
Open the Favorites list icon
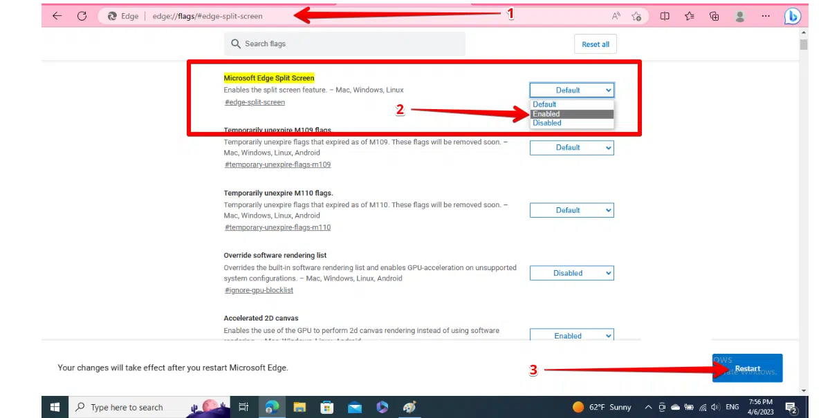(690, 16)
